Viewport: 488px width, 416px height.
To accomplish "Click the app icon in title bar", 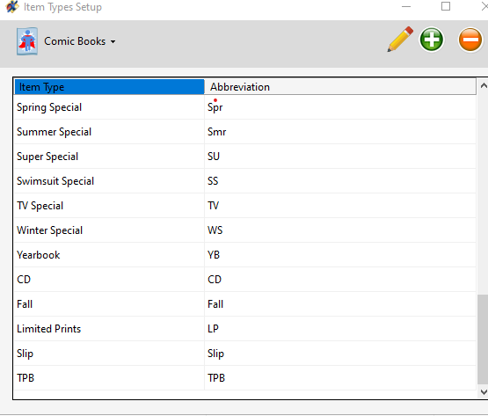I will [x=12, y=7].
